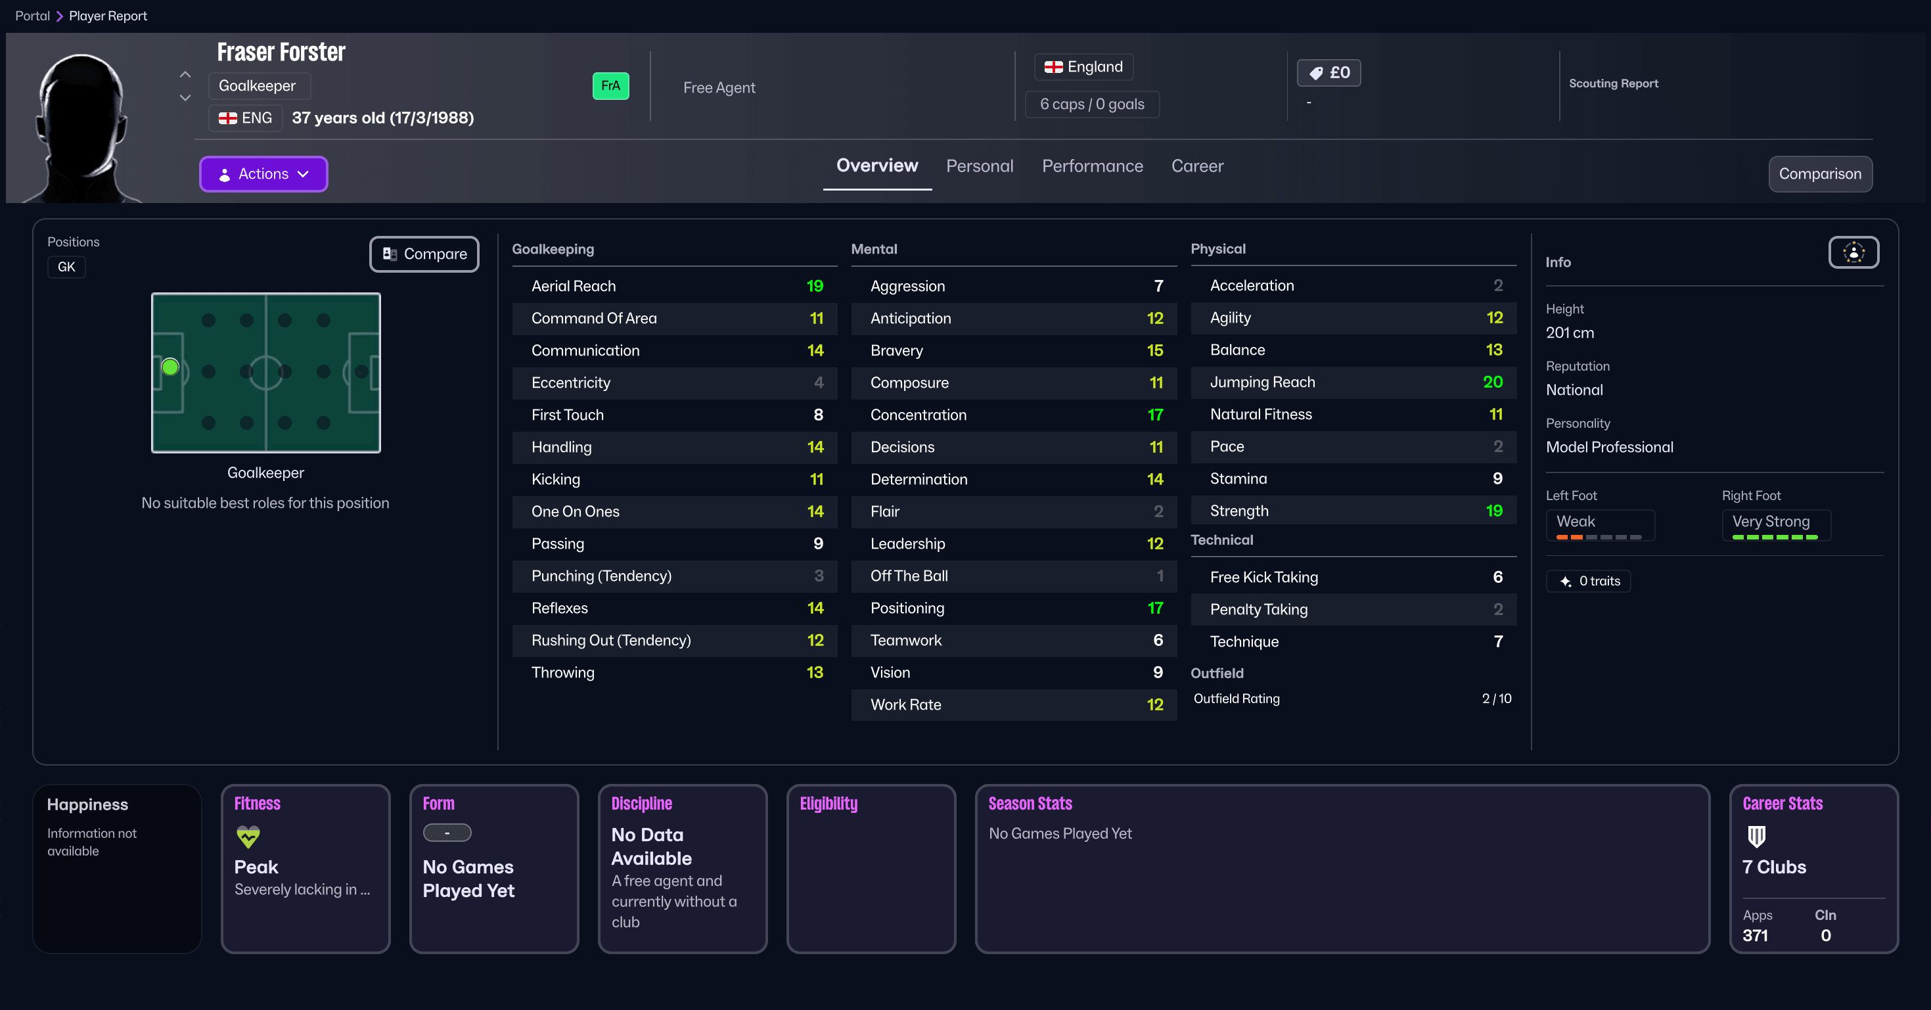Viewport: 1931px width, 1010px height.
Task: Click the scouting report person icon in Info panel
Action: (1853, 253)
